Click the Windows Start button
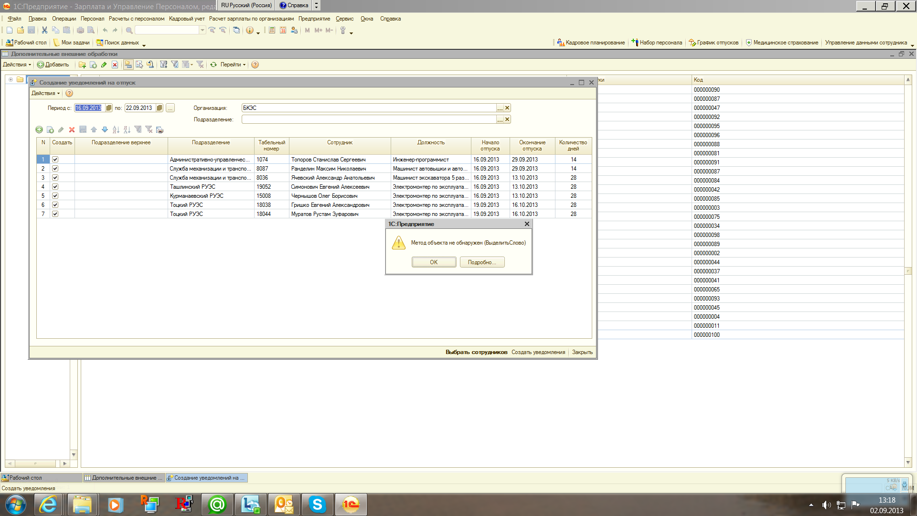Viewport: 917px width, 516px height. [x=15, y=505]
